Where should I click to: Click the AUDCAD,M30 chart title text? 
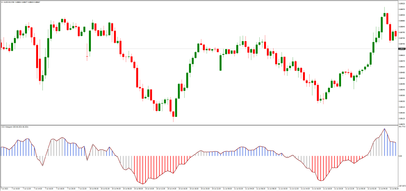(x=10, y=2)
